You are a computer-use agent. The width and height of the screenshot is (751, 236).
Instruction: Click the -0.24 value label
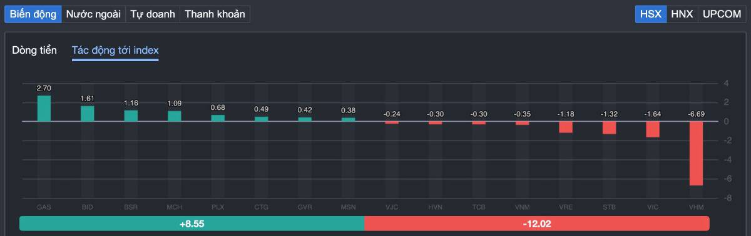392,114
